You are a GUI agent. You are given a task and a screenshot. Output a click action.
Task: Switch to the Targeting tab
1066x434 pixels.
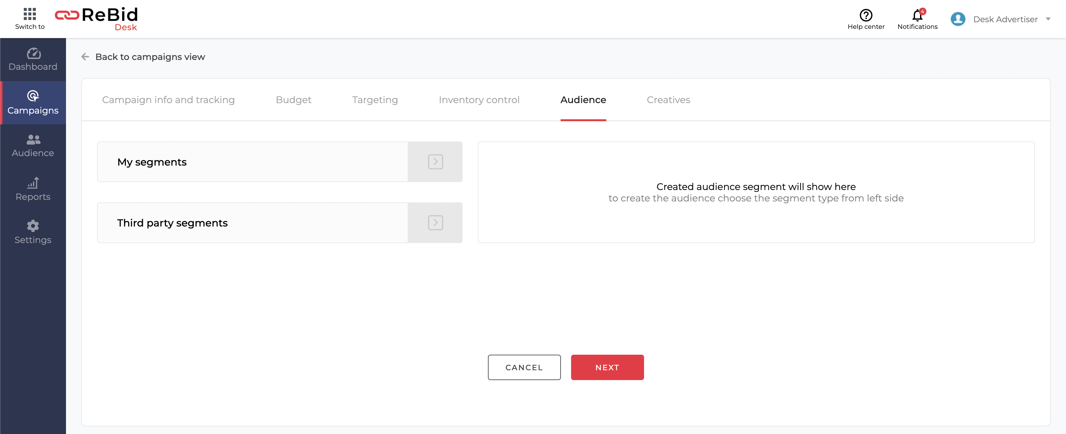(x=375, y=100)
